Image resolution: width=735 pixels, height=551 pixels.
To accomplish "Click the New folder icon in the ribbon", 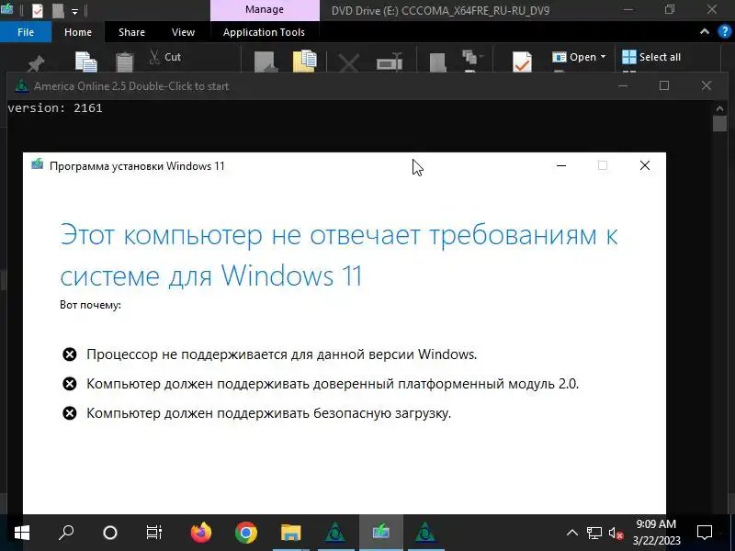I will pos(438,62).
